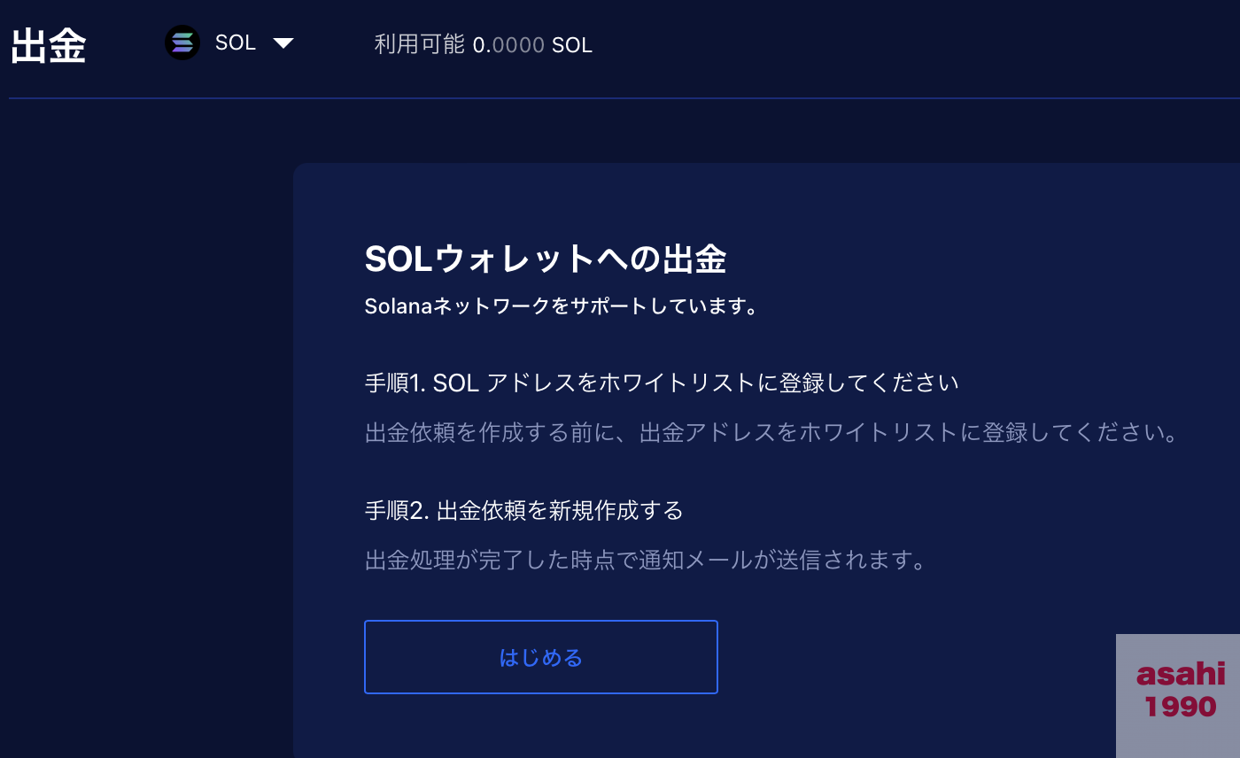
Task: Select the 手順1 whitelist registration heading
Action: 662,383
